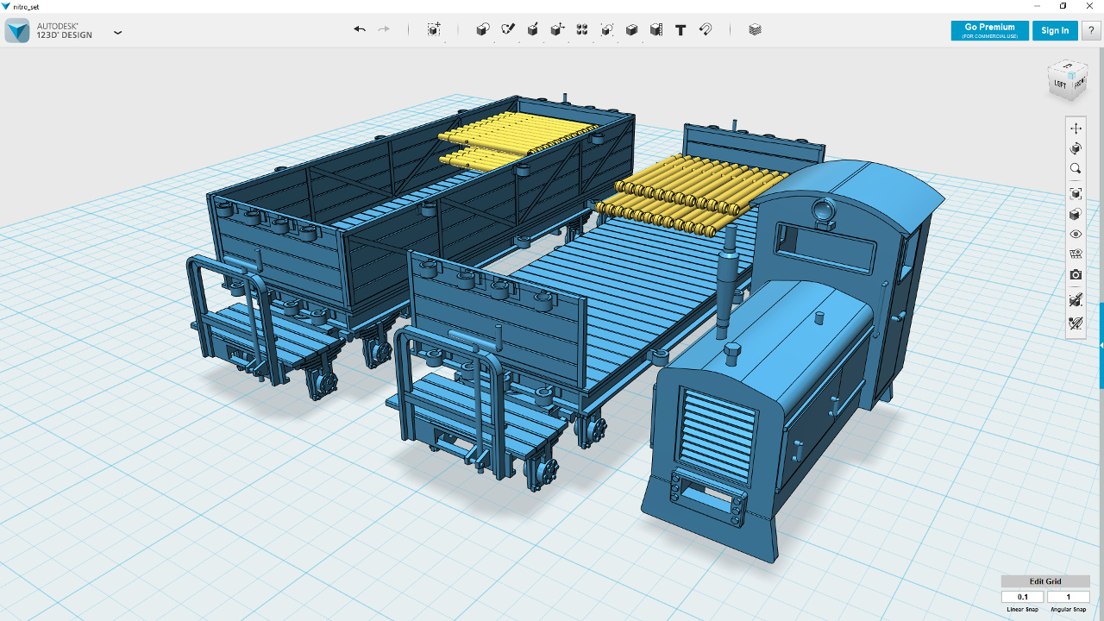Toggle the Snap magnet tool
This screenshot has width=1104, height=621.
coord(705,29)
